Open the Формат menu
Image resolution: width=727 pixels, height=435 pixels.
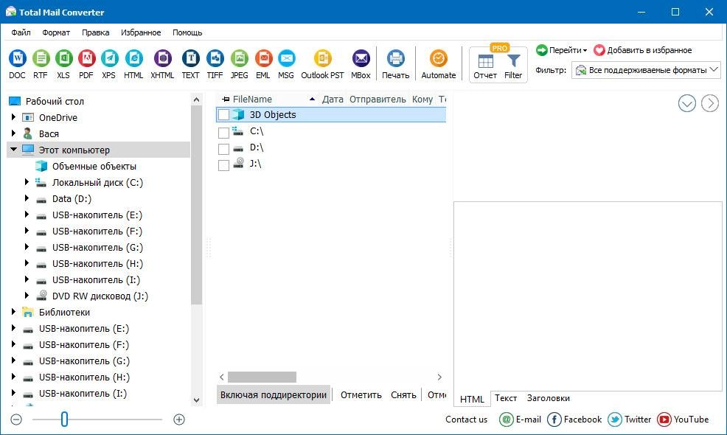(x=56, y=32)
